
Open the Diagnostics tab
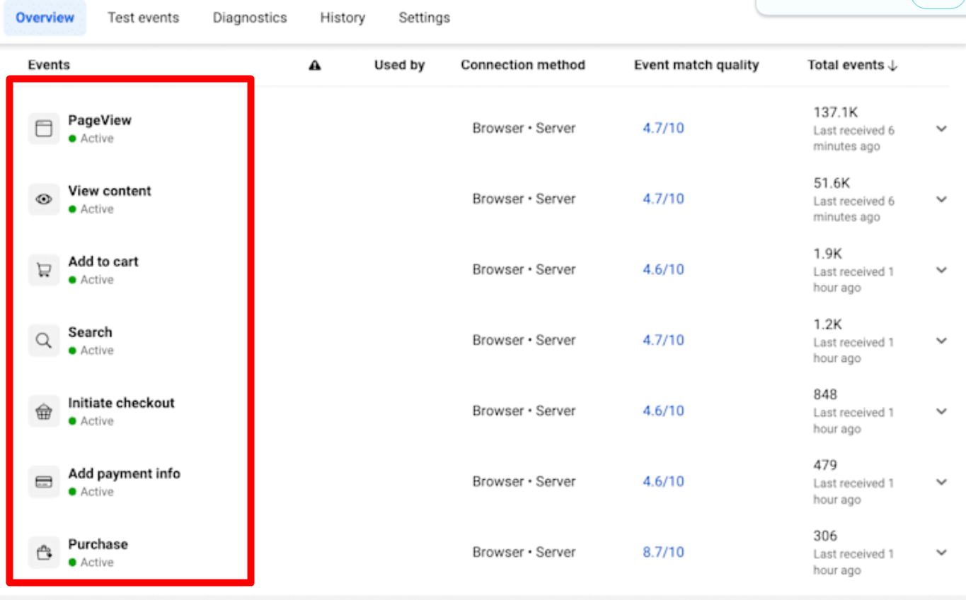tap(250, 18)
